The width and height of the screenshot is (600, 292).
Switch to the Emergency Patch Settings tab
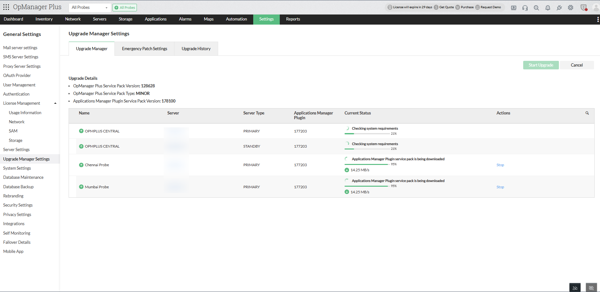tap(144, 49)
